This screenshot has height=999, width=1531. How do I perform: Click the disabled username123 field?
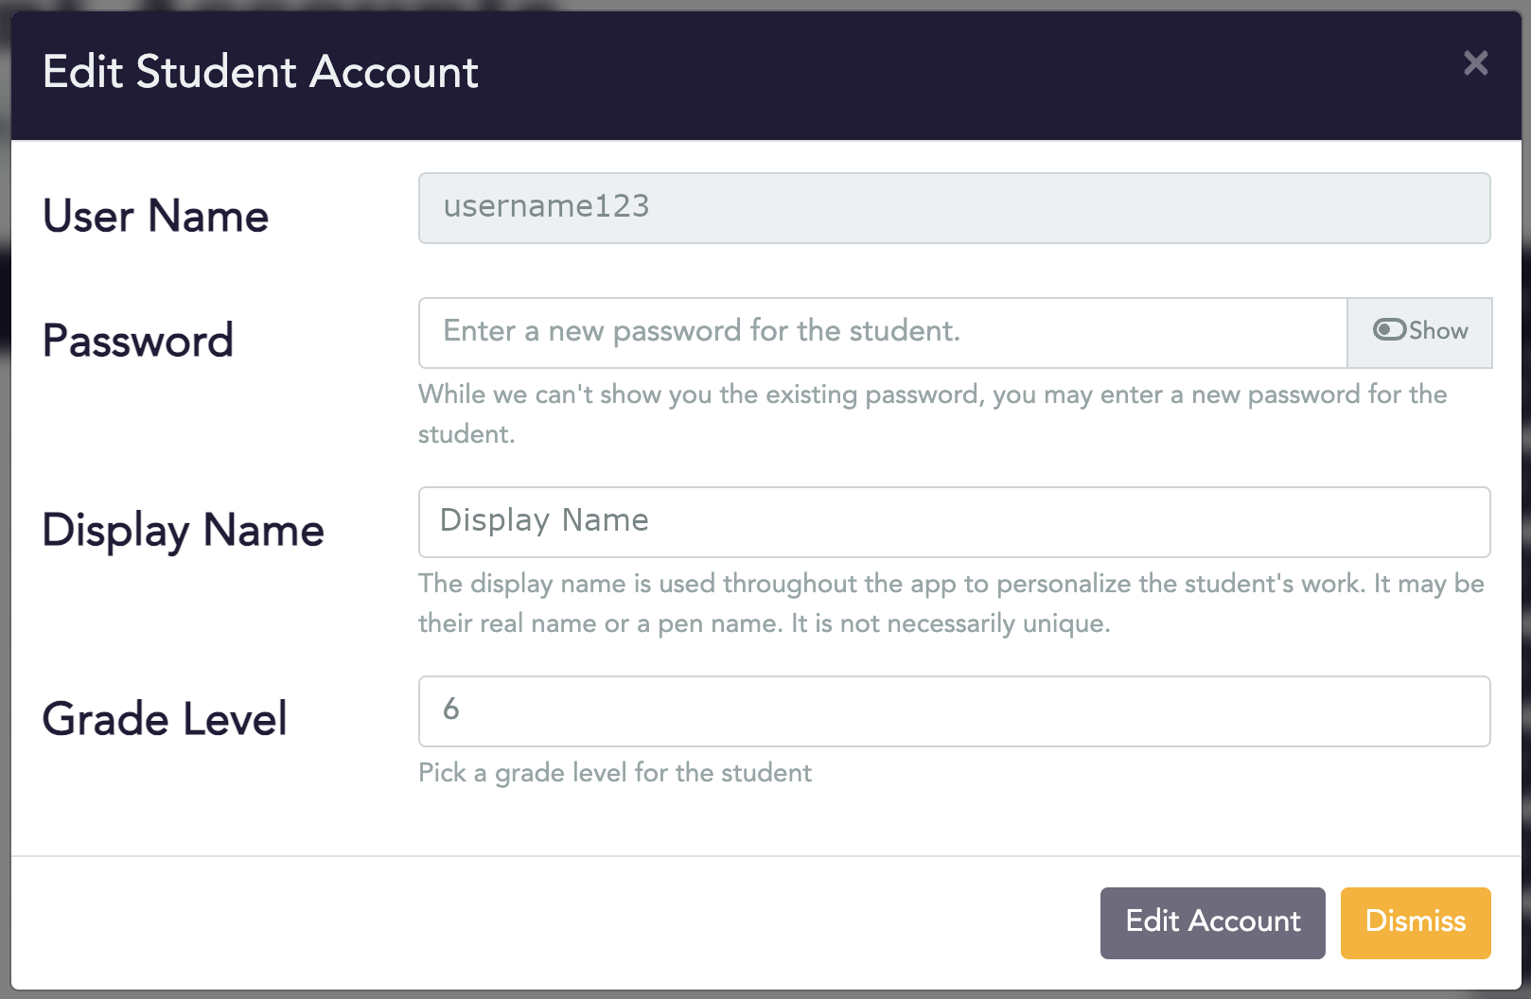[955, 207]
